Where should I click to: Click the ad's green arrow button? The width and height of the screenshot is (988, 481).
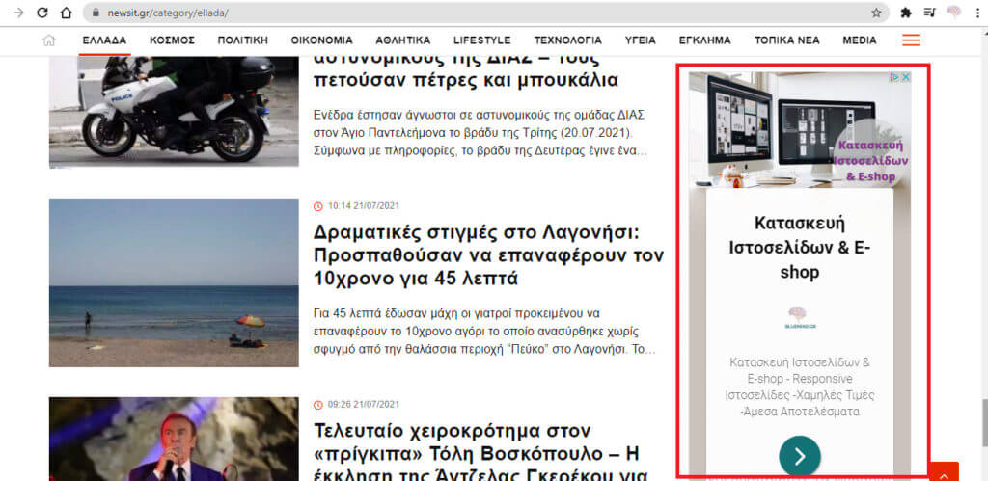[x=800, y=456]
